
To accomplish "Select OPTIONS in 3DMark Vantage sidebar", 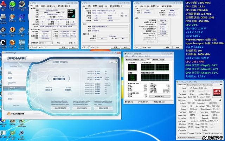I will tap(10, 78).
